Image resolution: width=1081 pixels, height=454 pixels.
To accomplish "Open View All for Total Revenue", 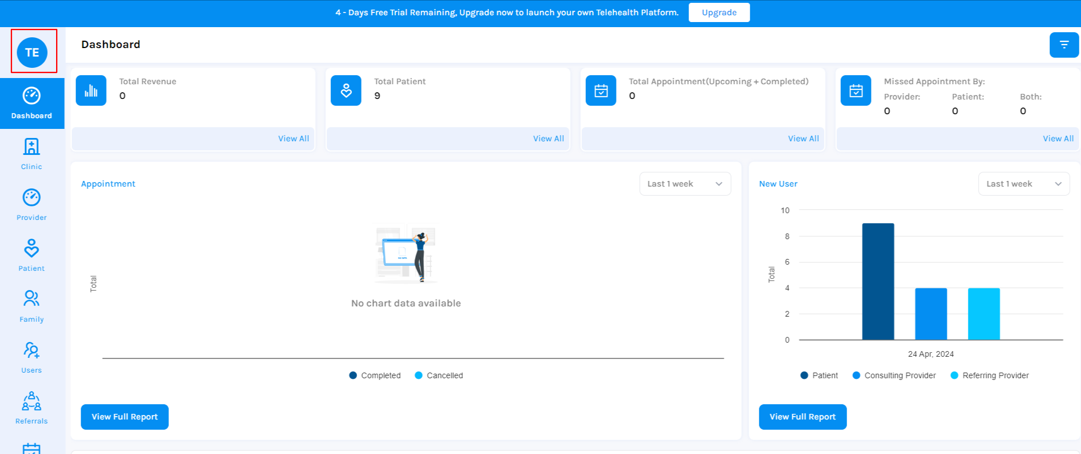I will [293, 139].
